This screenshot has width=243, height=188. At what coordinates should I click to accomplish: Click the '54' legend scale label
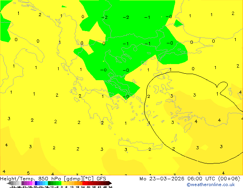(x=110, y=187)
